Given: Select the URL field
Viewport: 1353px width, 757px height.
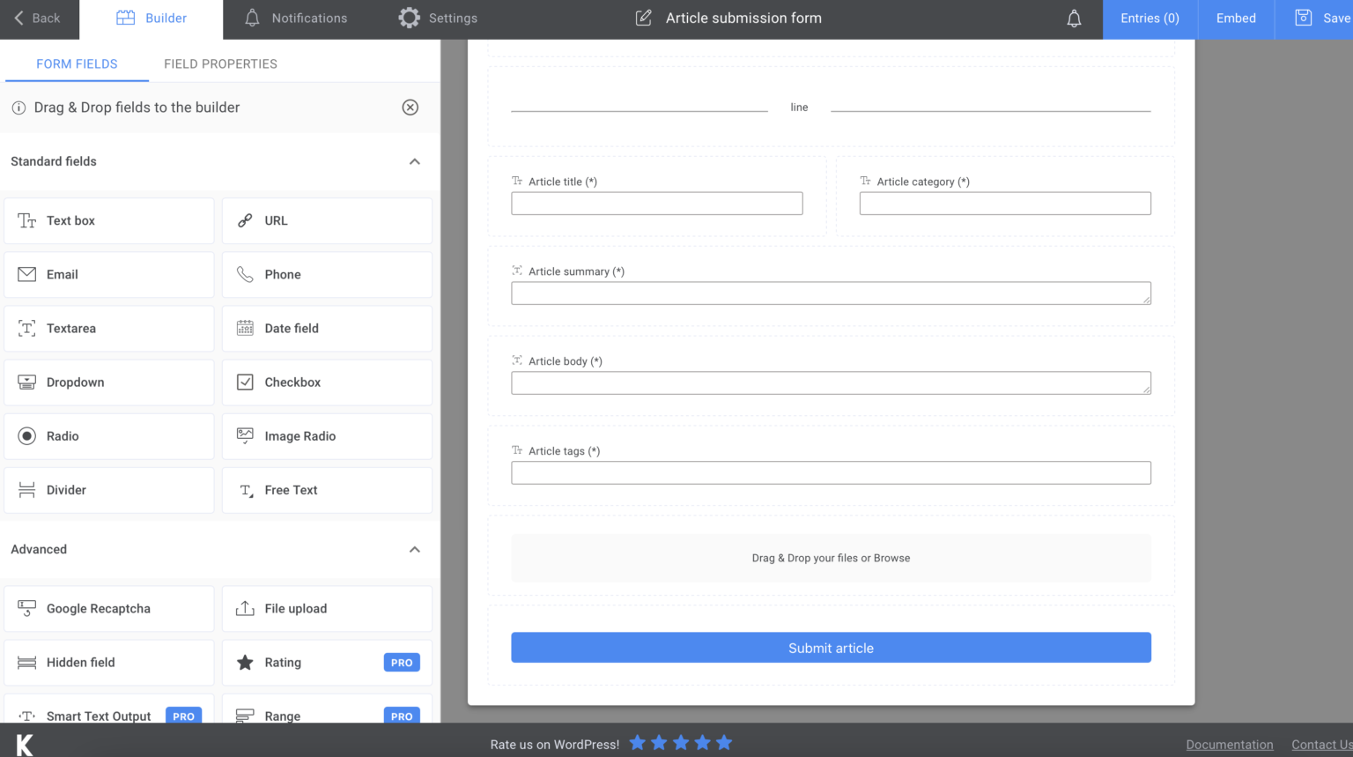Looking at the screenshot, I should click(x=327, y=220).
